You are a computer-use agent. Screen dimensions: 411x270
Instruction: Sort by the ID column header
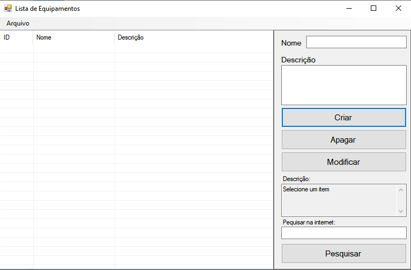pos(16,38)
